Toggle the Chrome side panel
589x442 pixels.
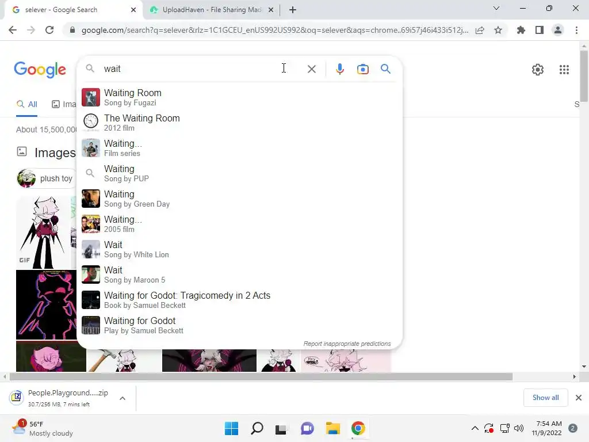click(x=540, y=30)
